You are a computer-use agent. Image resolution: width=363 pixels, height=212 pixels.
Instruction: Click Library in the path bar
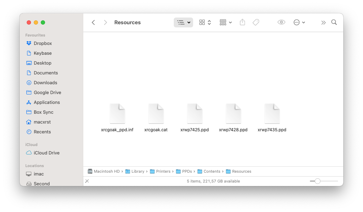pyautogui.click(x=135, y=171)
